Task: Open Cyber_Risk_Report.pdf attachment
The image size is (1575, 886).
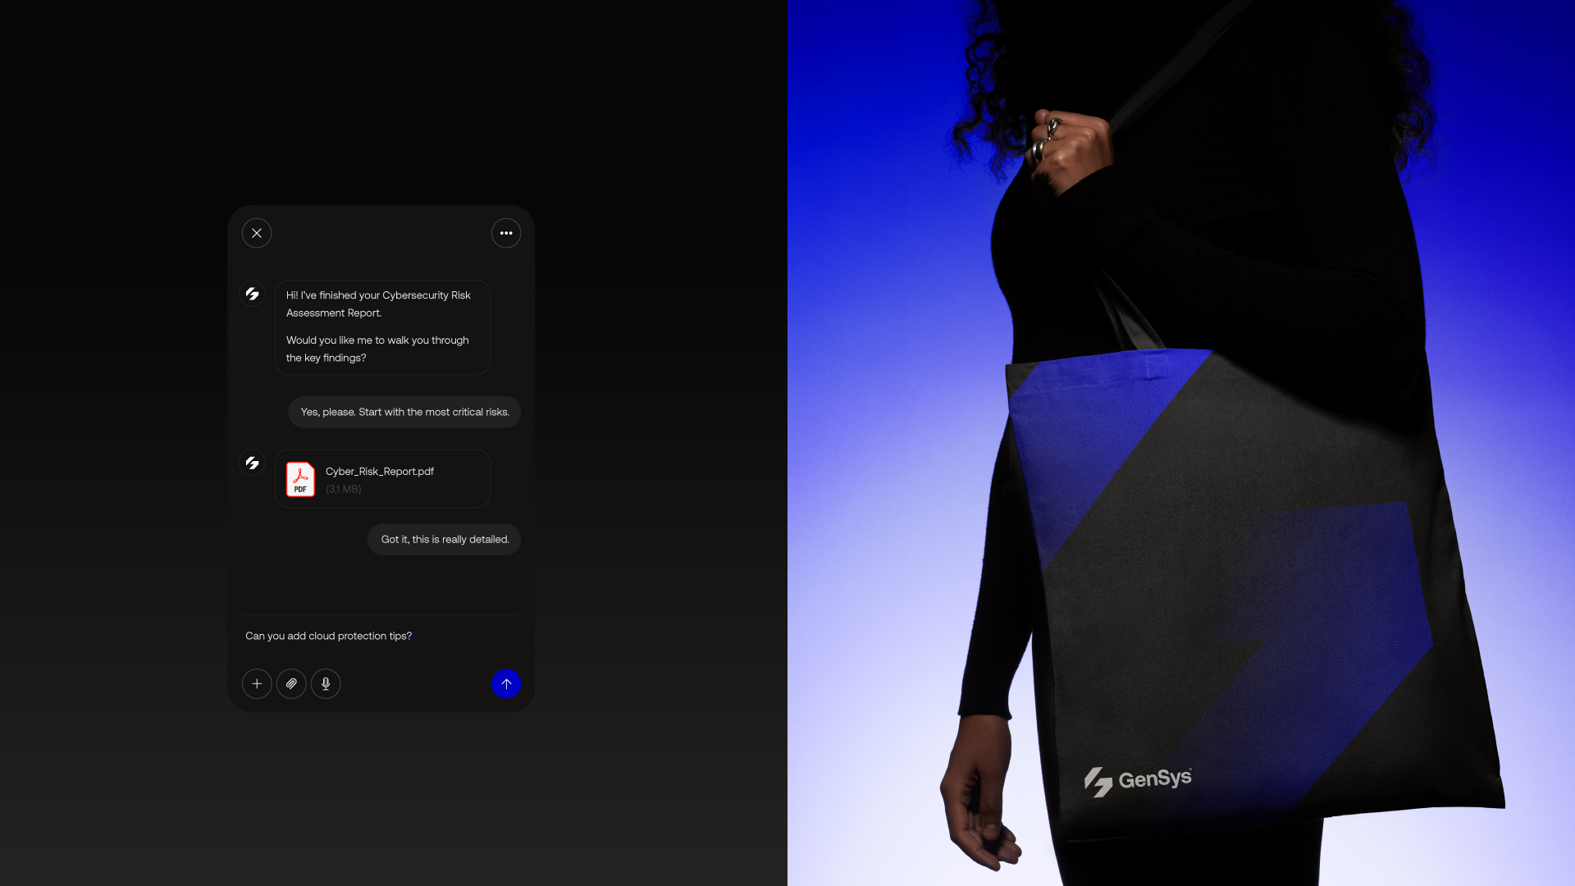Action: pyautogui.click(x=380, y=471)
